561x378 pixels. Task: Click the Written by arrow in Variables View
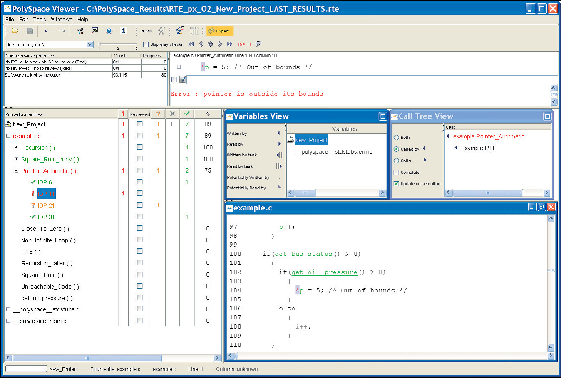click(278, 133)
